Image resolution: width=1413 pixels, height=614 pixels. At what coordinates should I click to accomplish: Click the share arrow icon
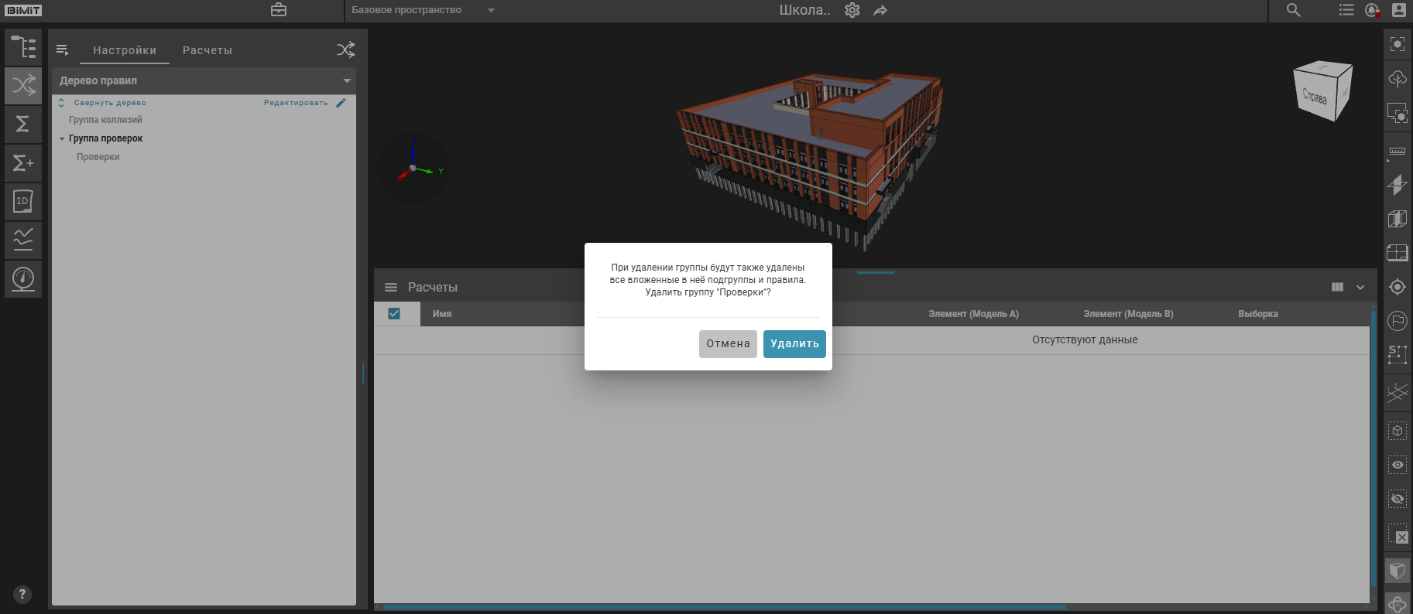(880, 10)
